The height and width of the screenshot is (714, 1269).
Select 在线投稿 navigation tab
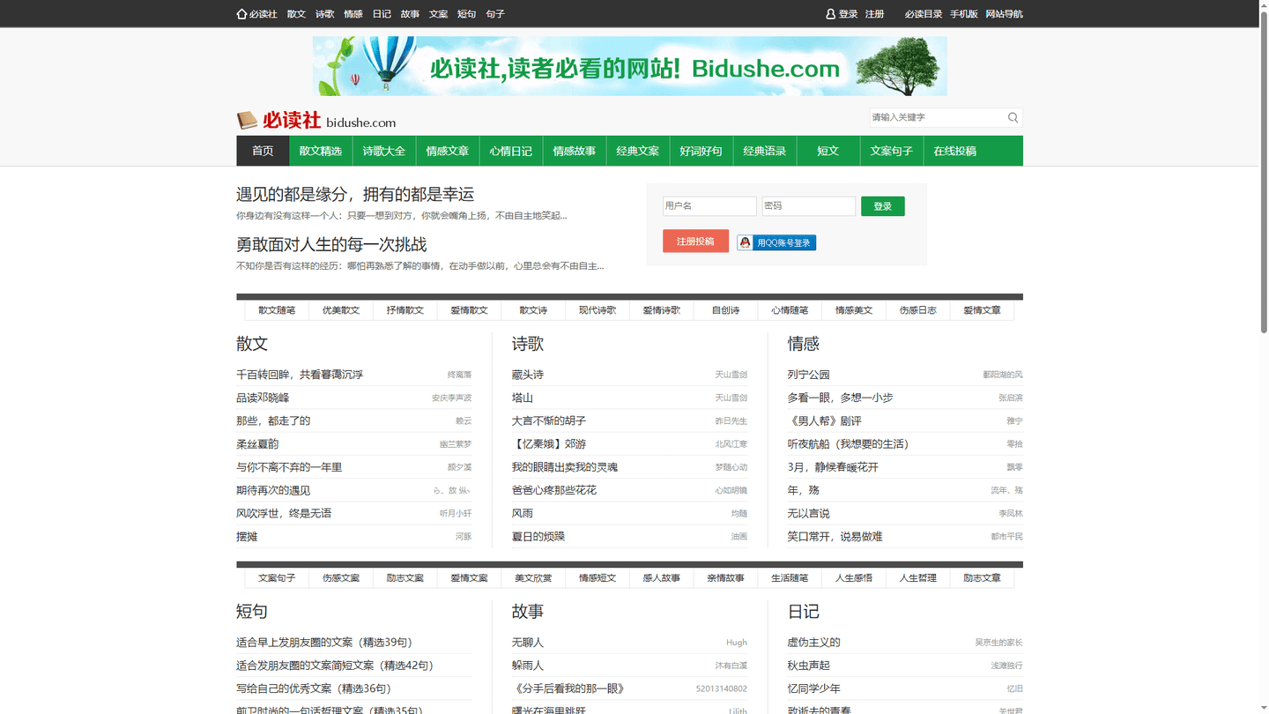pyautogui.click(x=955, y=151)
